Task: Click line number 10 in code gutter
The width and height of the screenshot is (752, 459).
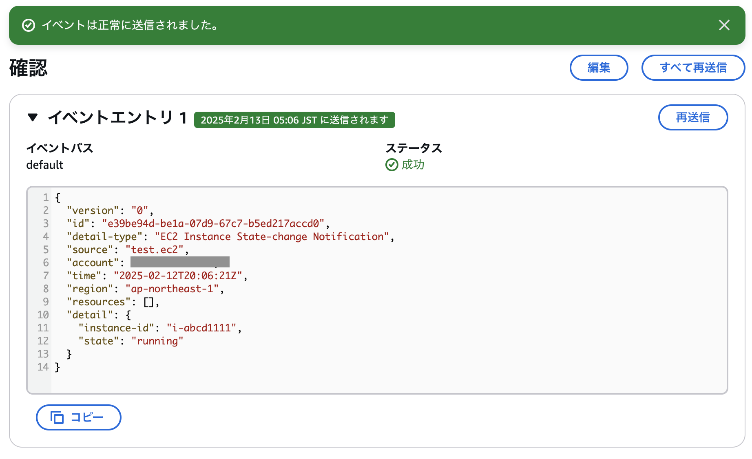Action: click(x=43, y=315)
